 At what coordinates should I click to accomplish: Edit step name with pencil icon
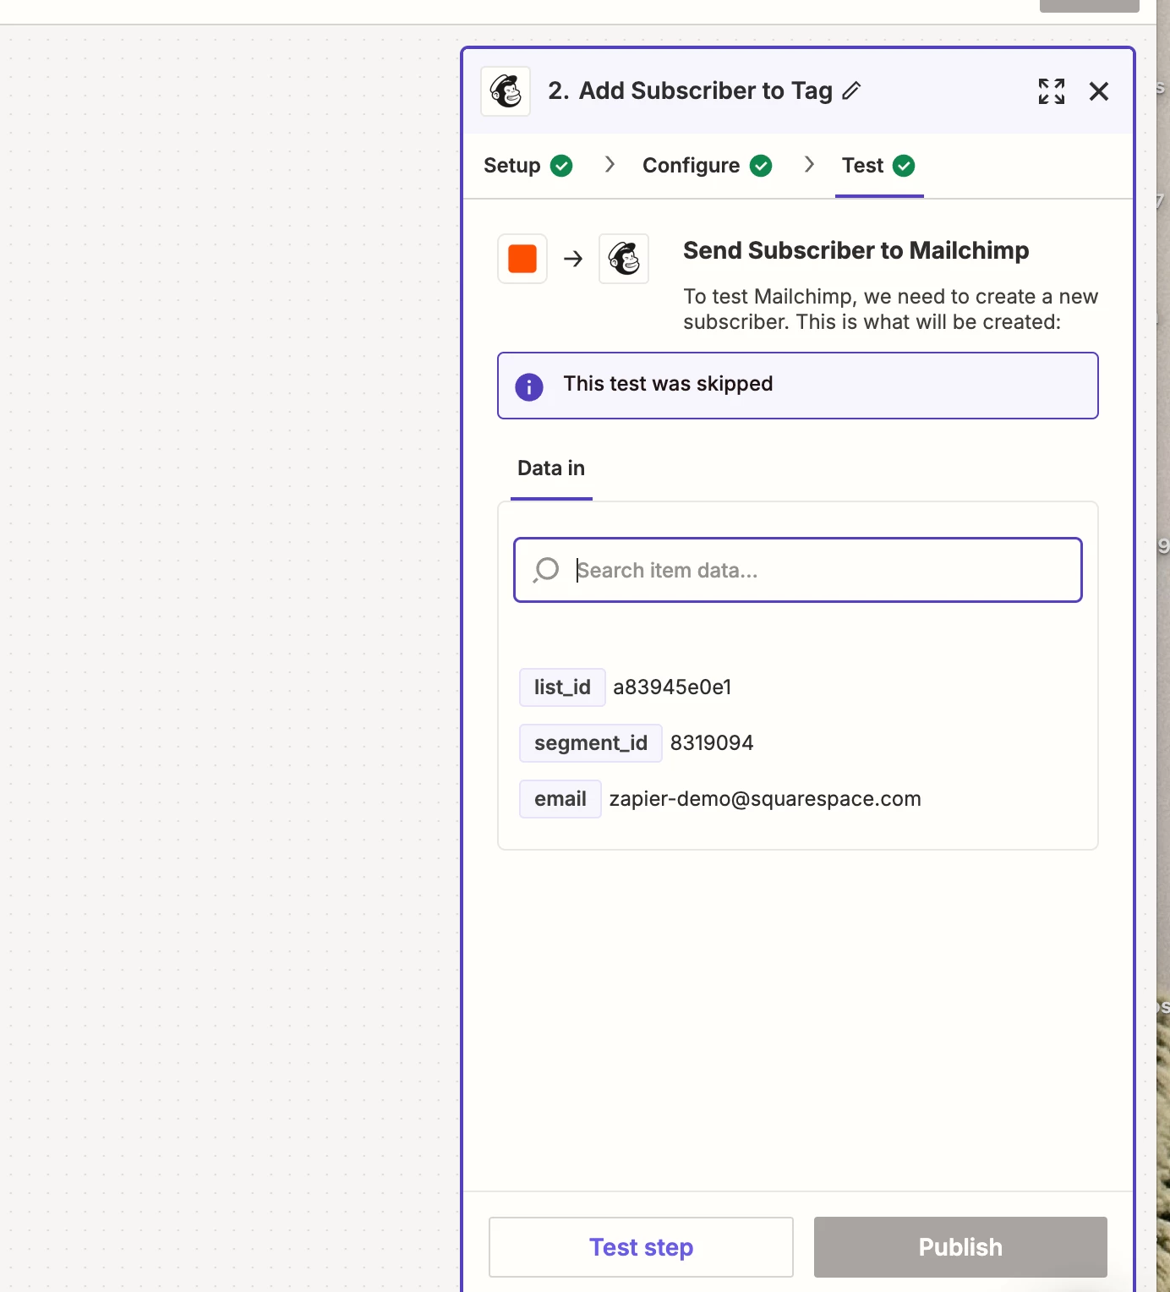click(x=851, y=90)
